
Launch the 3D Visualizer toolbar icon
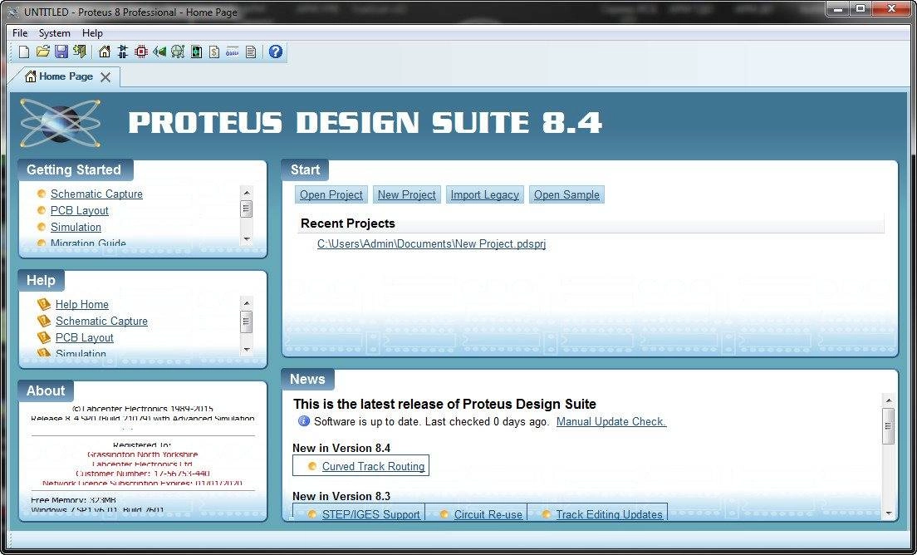159,52
